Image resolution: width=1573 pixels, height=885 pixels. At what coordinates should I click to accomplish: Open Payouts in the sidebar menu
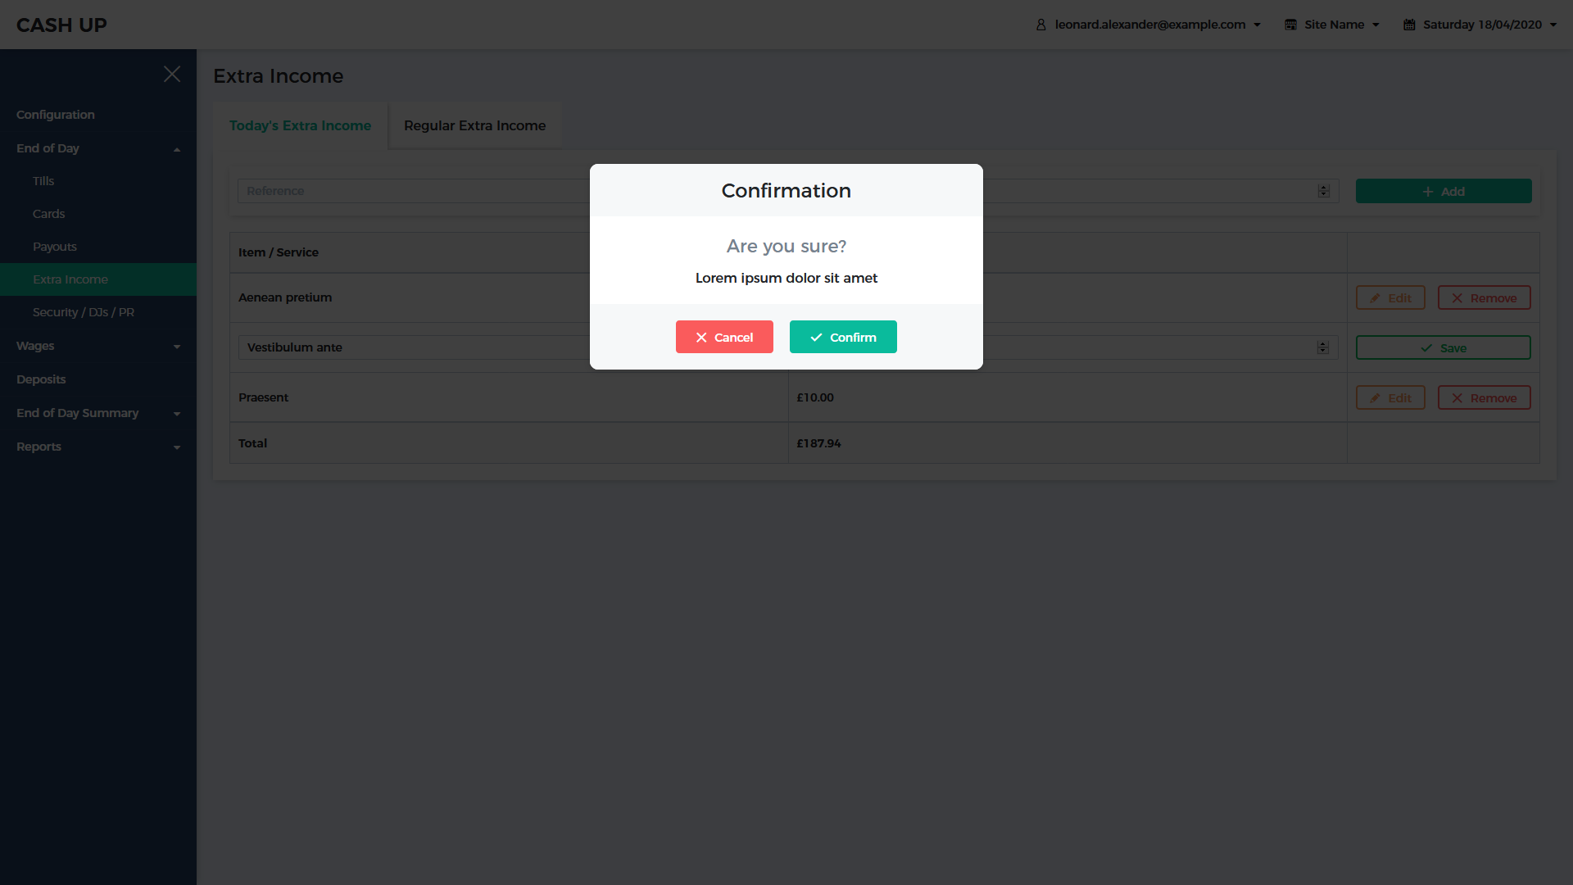tap(55, 247)
